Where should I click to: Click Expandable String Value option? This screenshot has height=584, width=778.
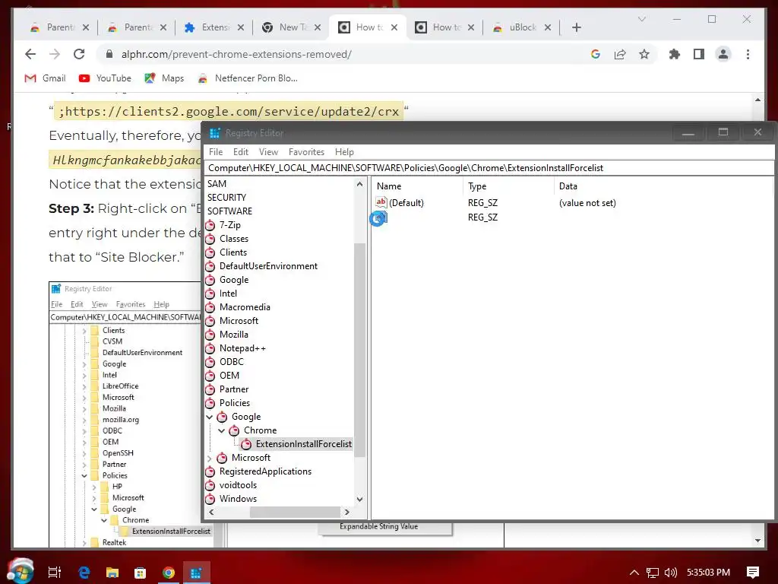click(378, 526)
